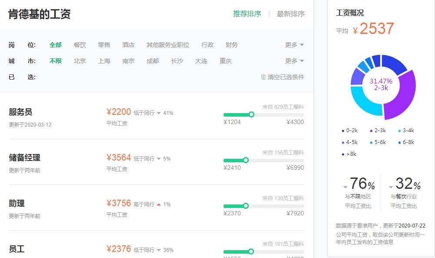This screenshot has height=258, width=435.
Task: Open the 低于同行 details for 储备经理
Action: 147,158
